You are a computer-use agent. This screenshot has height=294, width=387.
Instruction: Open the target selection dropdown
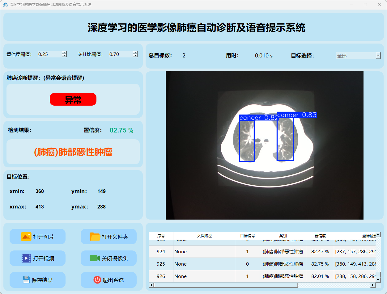tap(378, 56)
